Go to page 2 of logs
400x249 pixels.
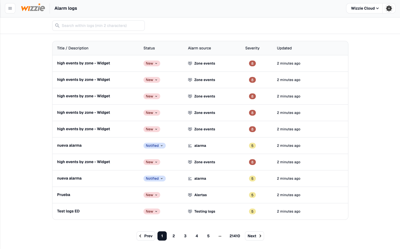coord(174,236)
